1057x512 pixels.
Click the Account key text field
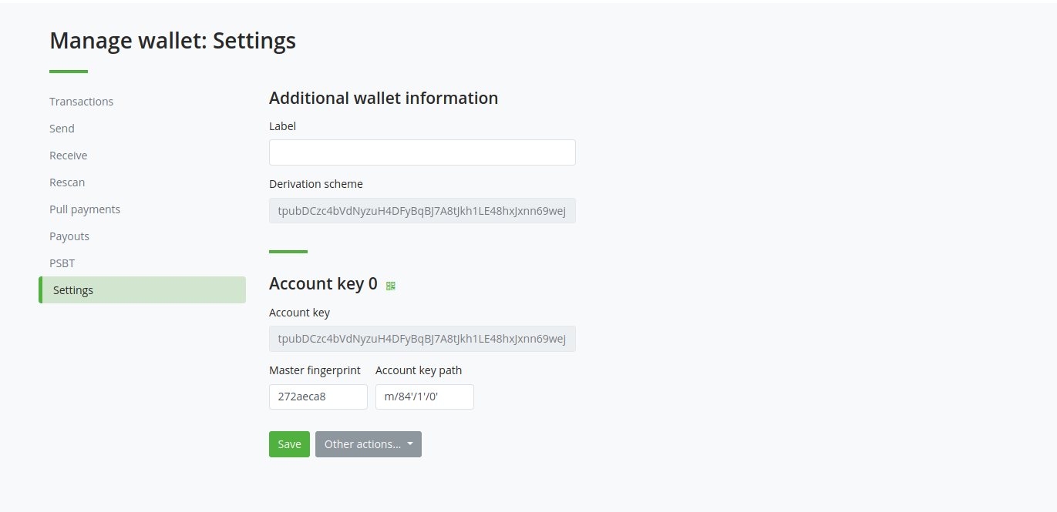click(x=422, y=339)
